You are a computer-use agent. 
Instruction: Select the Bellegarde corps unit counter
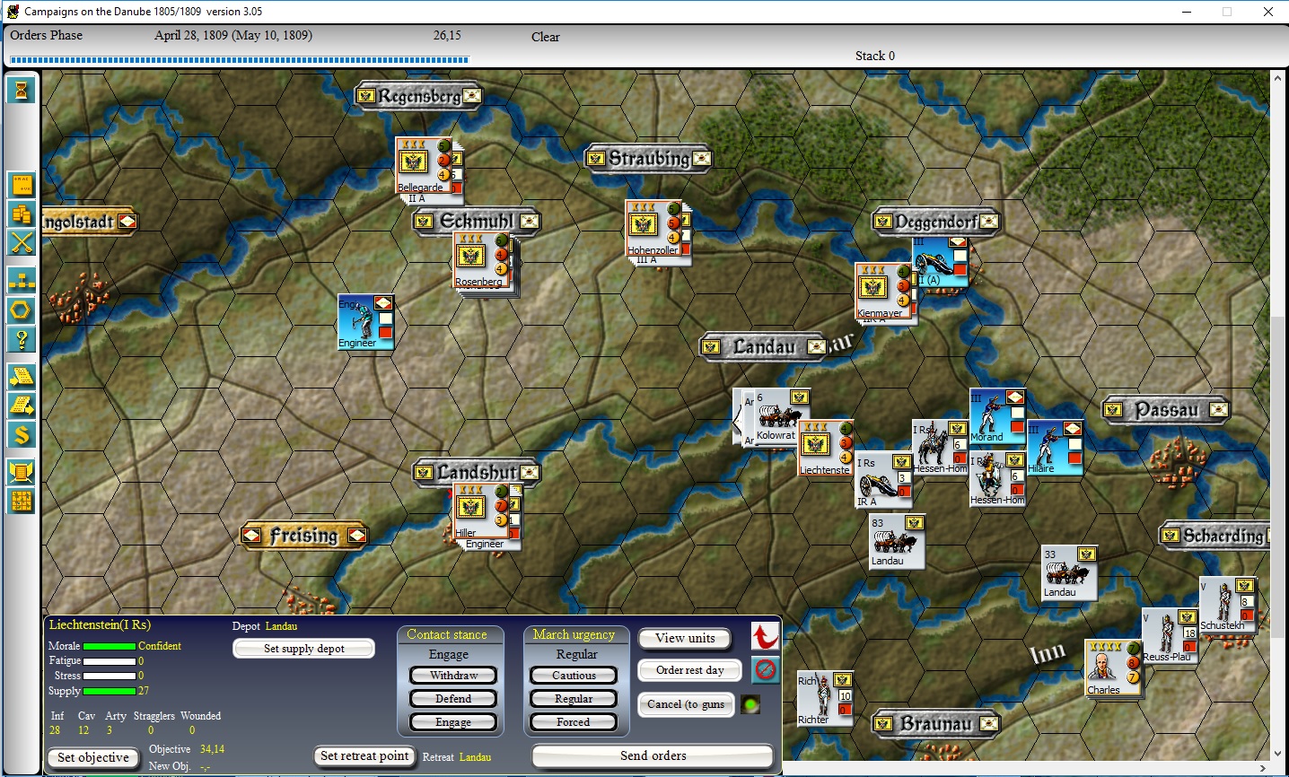[424, 166]
